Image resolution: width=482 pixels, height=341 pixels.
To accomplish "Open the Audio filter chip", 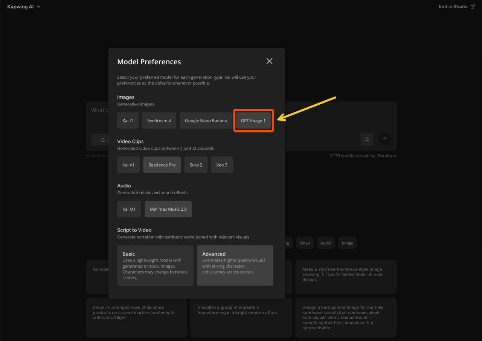I will (325, 243).
